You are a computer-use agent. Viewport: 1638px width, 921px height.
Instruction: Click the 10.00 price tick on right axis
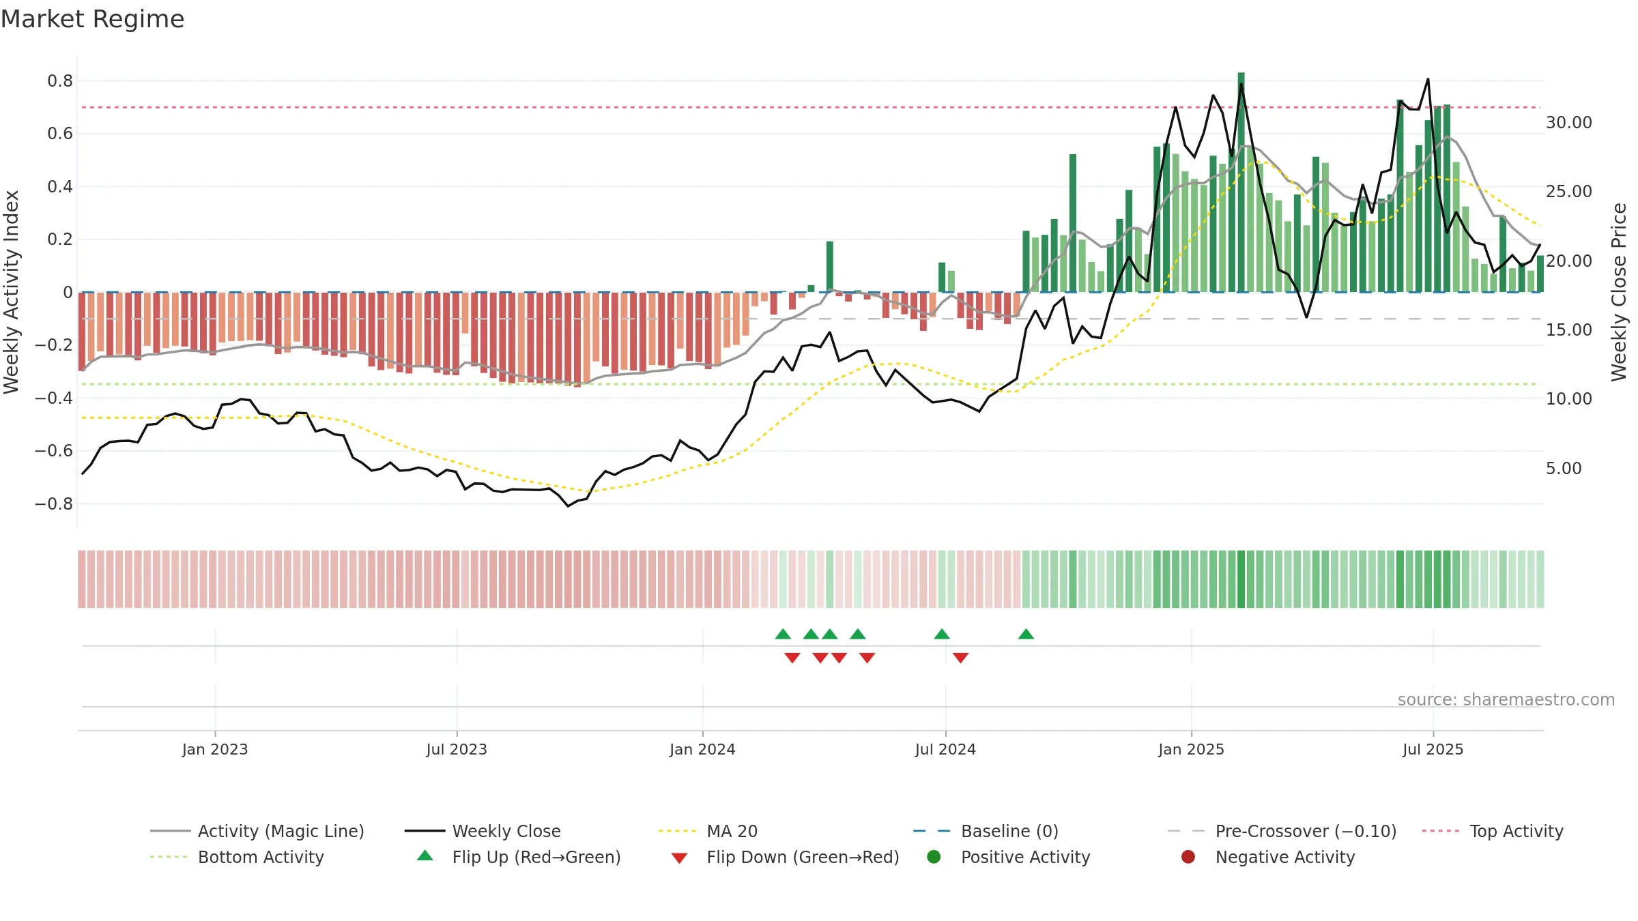tap(1569, 399)
